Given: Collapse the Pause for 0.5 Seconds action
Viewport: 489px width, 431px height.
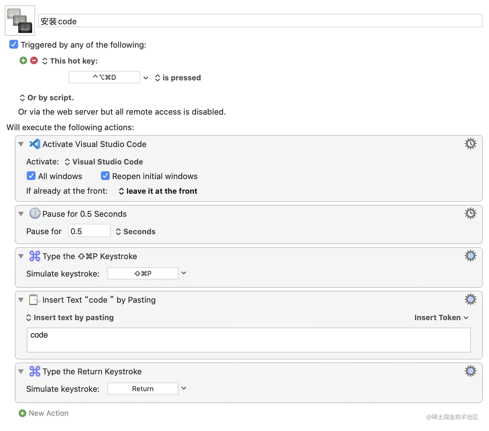Looking at the screenshot, I should tap(21, 214).
